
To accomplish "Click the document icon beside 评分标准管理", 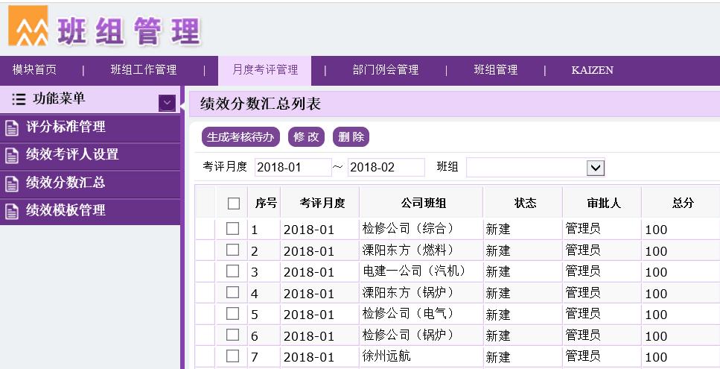I will click(12, 127).
